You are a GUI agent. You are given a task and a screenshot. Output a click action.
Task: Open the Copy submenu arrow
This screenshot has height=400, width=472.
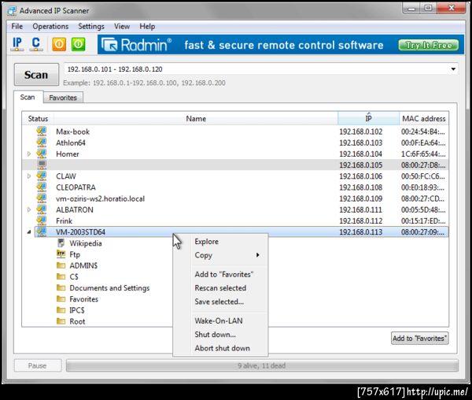(x=258, y=255)
